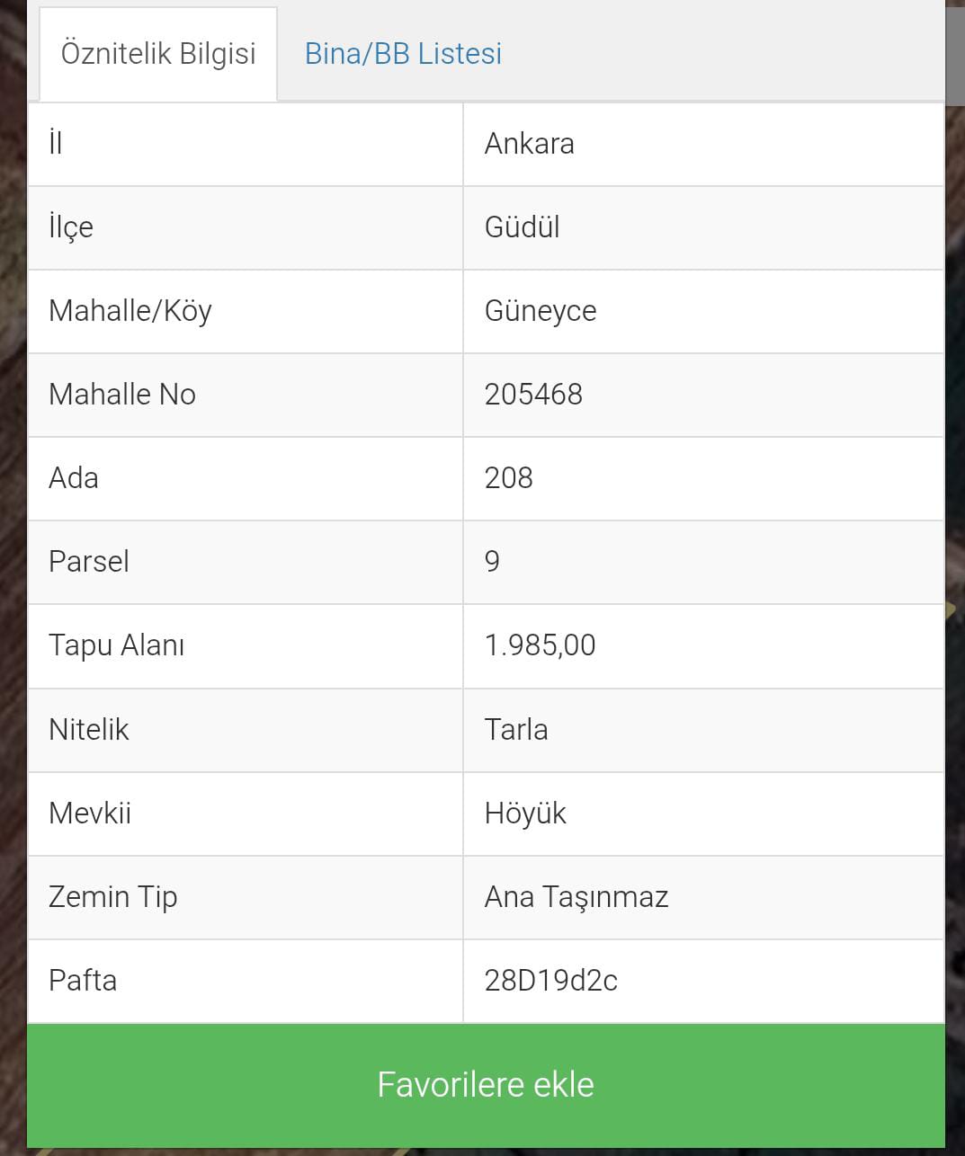Select the Güdül district value
This screenshot has height=1156, width=965.
click(703, 227)
